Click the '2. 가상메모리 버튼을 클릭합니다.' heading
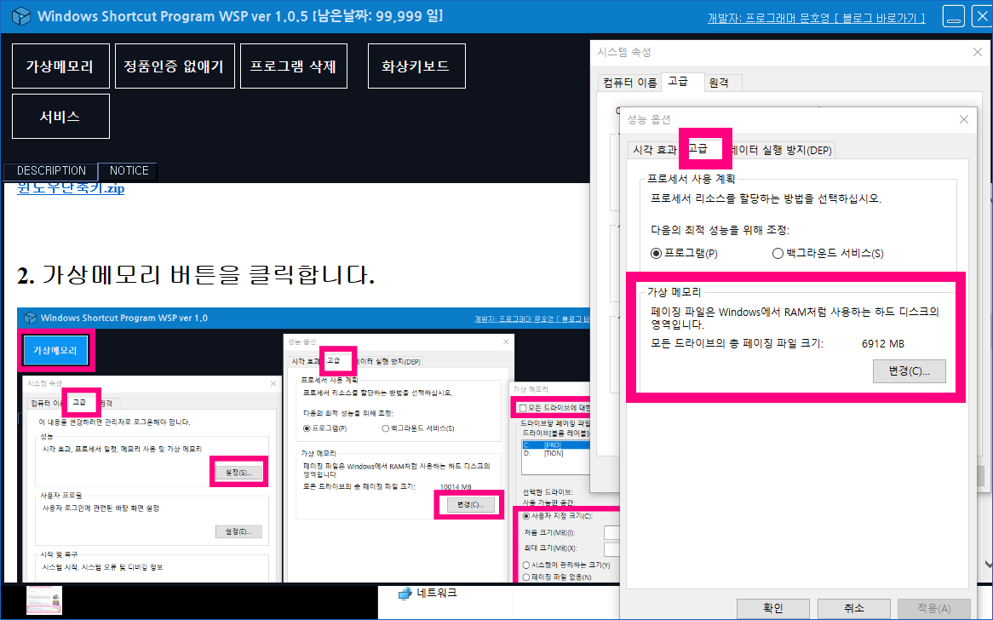 pyautogui.click(x=197, y=275)
